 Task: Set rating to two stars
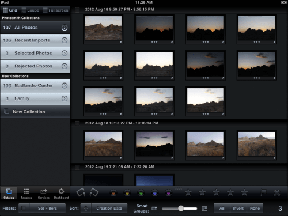pos(202,192)
